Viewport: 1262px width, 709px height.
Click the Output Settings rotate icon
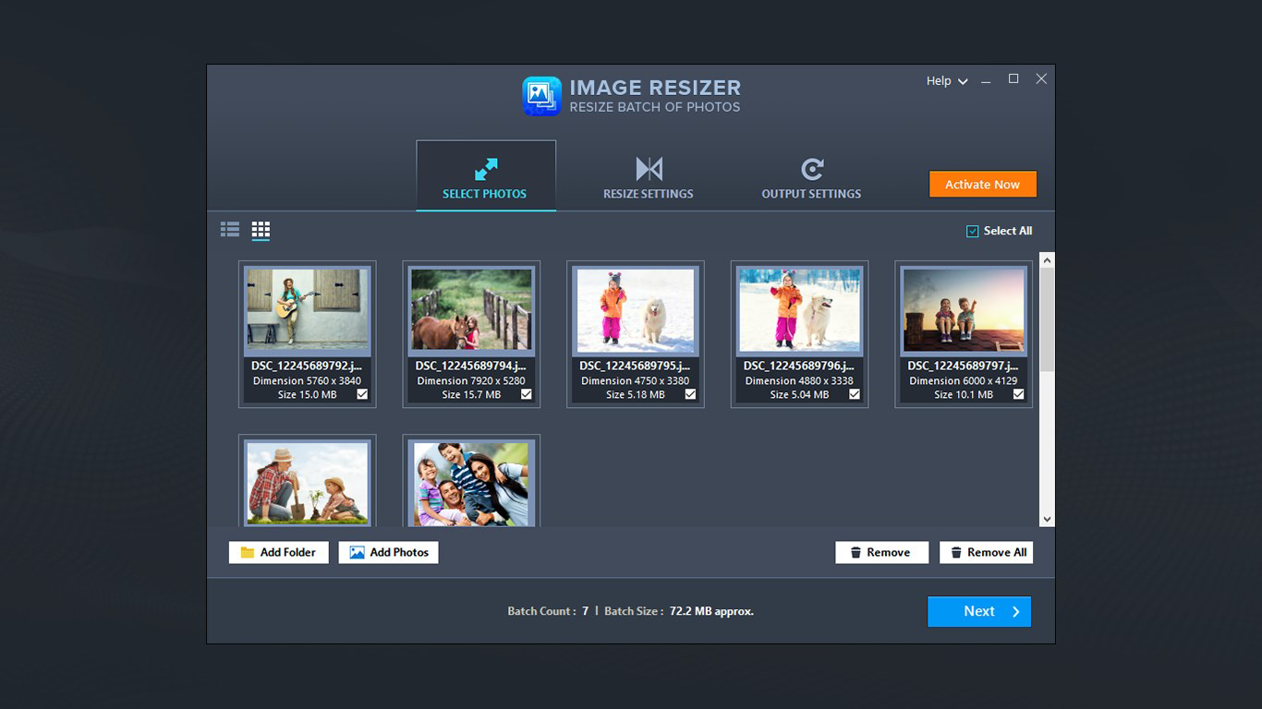pyautogui.click(x=811, y=169)
